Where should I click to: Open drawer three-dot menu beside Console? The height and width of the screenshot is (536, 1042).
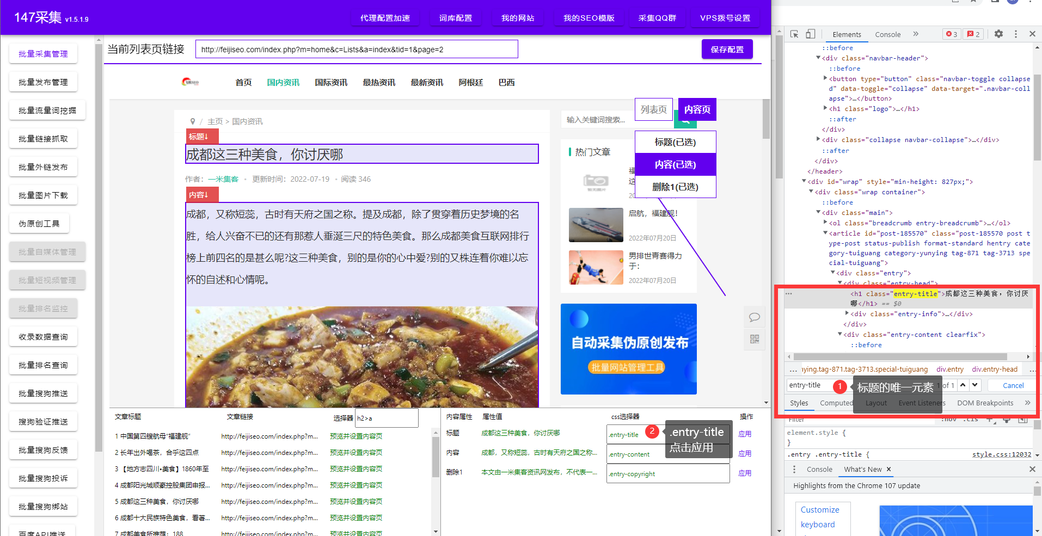(794, 469)
